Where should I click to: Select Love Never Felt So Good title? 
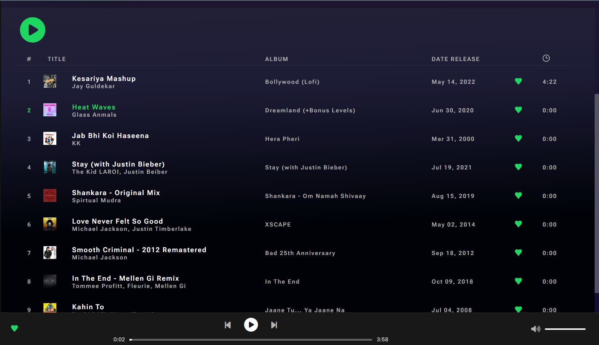117,221
